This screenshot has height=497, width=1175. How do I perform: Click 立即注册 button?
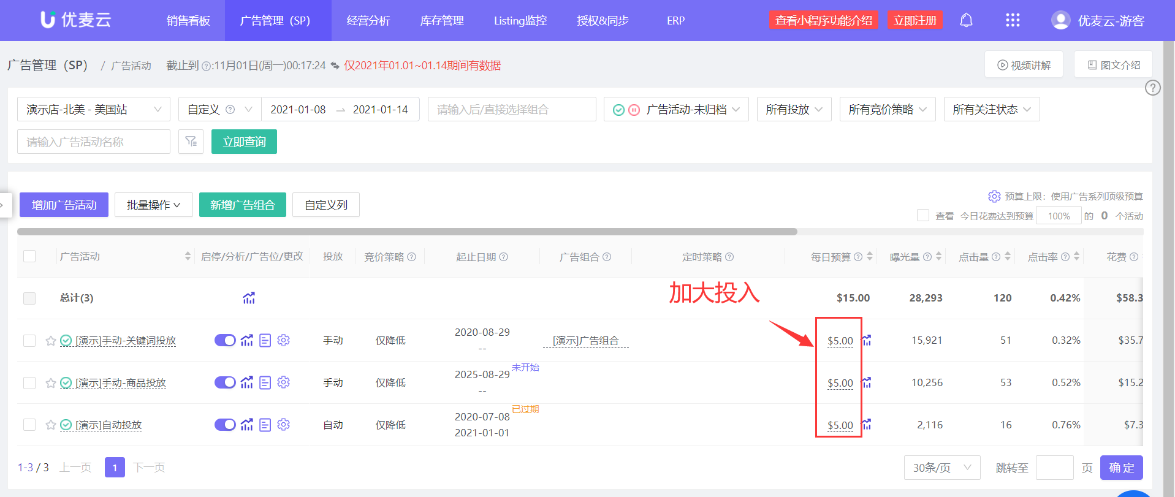[915, 20]
